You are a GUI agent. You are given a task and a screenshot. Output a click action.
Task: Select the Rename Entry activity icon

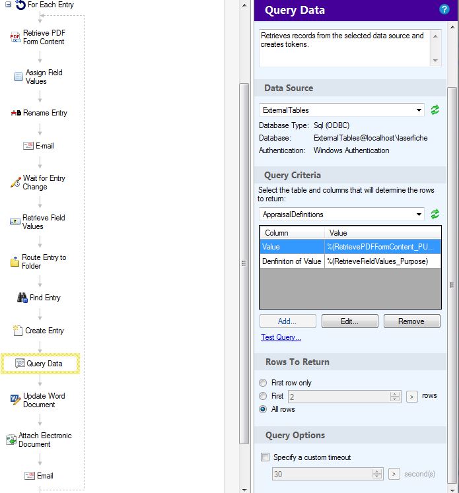tap(16, 113)
